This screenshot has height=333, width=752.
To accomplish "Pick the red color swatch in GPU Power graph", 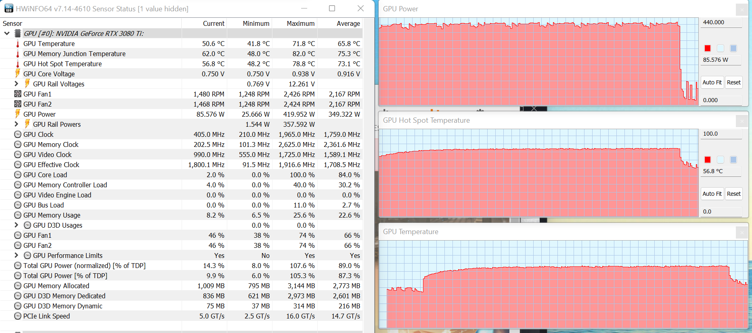I will (708, 48).
